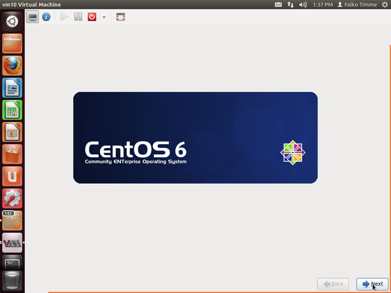391x293 pixels.
Task: Open the Trash
Action: [12, 282]
